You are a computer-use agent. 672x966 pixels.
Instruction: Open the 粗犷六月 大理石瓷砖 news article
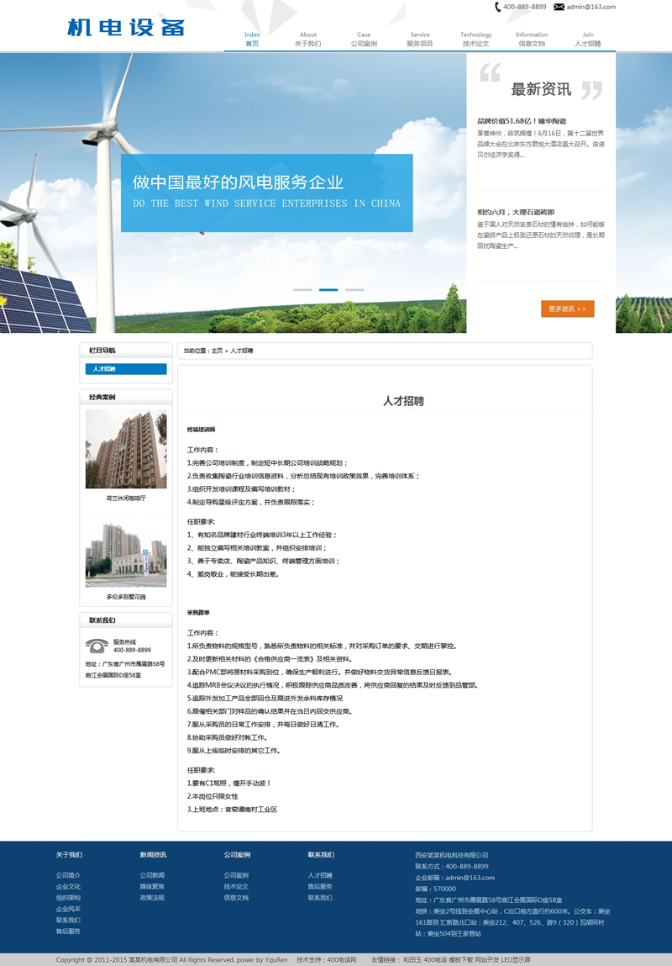(x=516, y=212)
